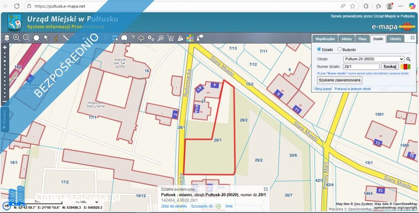Switch to the Współrzędne tab
Image resolution: width=419 pixels, height=213 pixels.
(x=325, y=39)
